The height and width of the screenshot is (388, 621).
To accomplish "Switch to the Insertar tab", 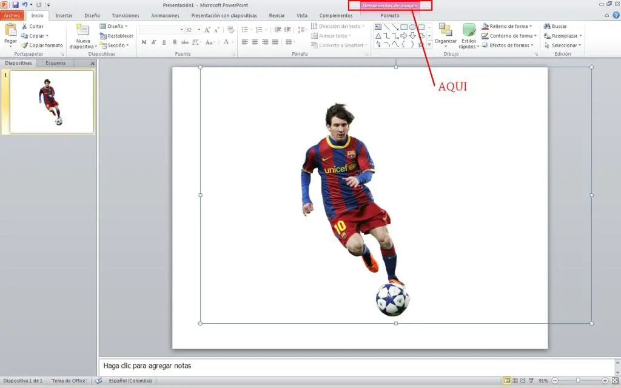I will click(64, 15).
